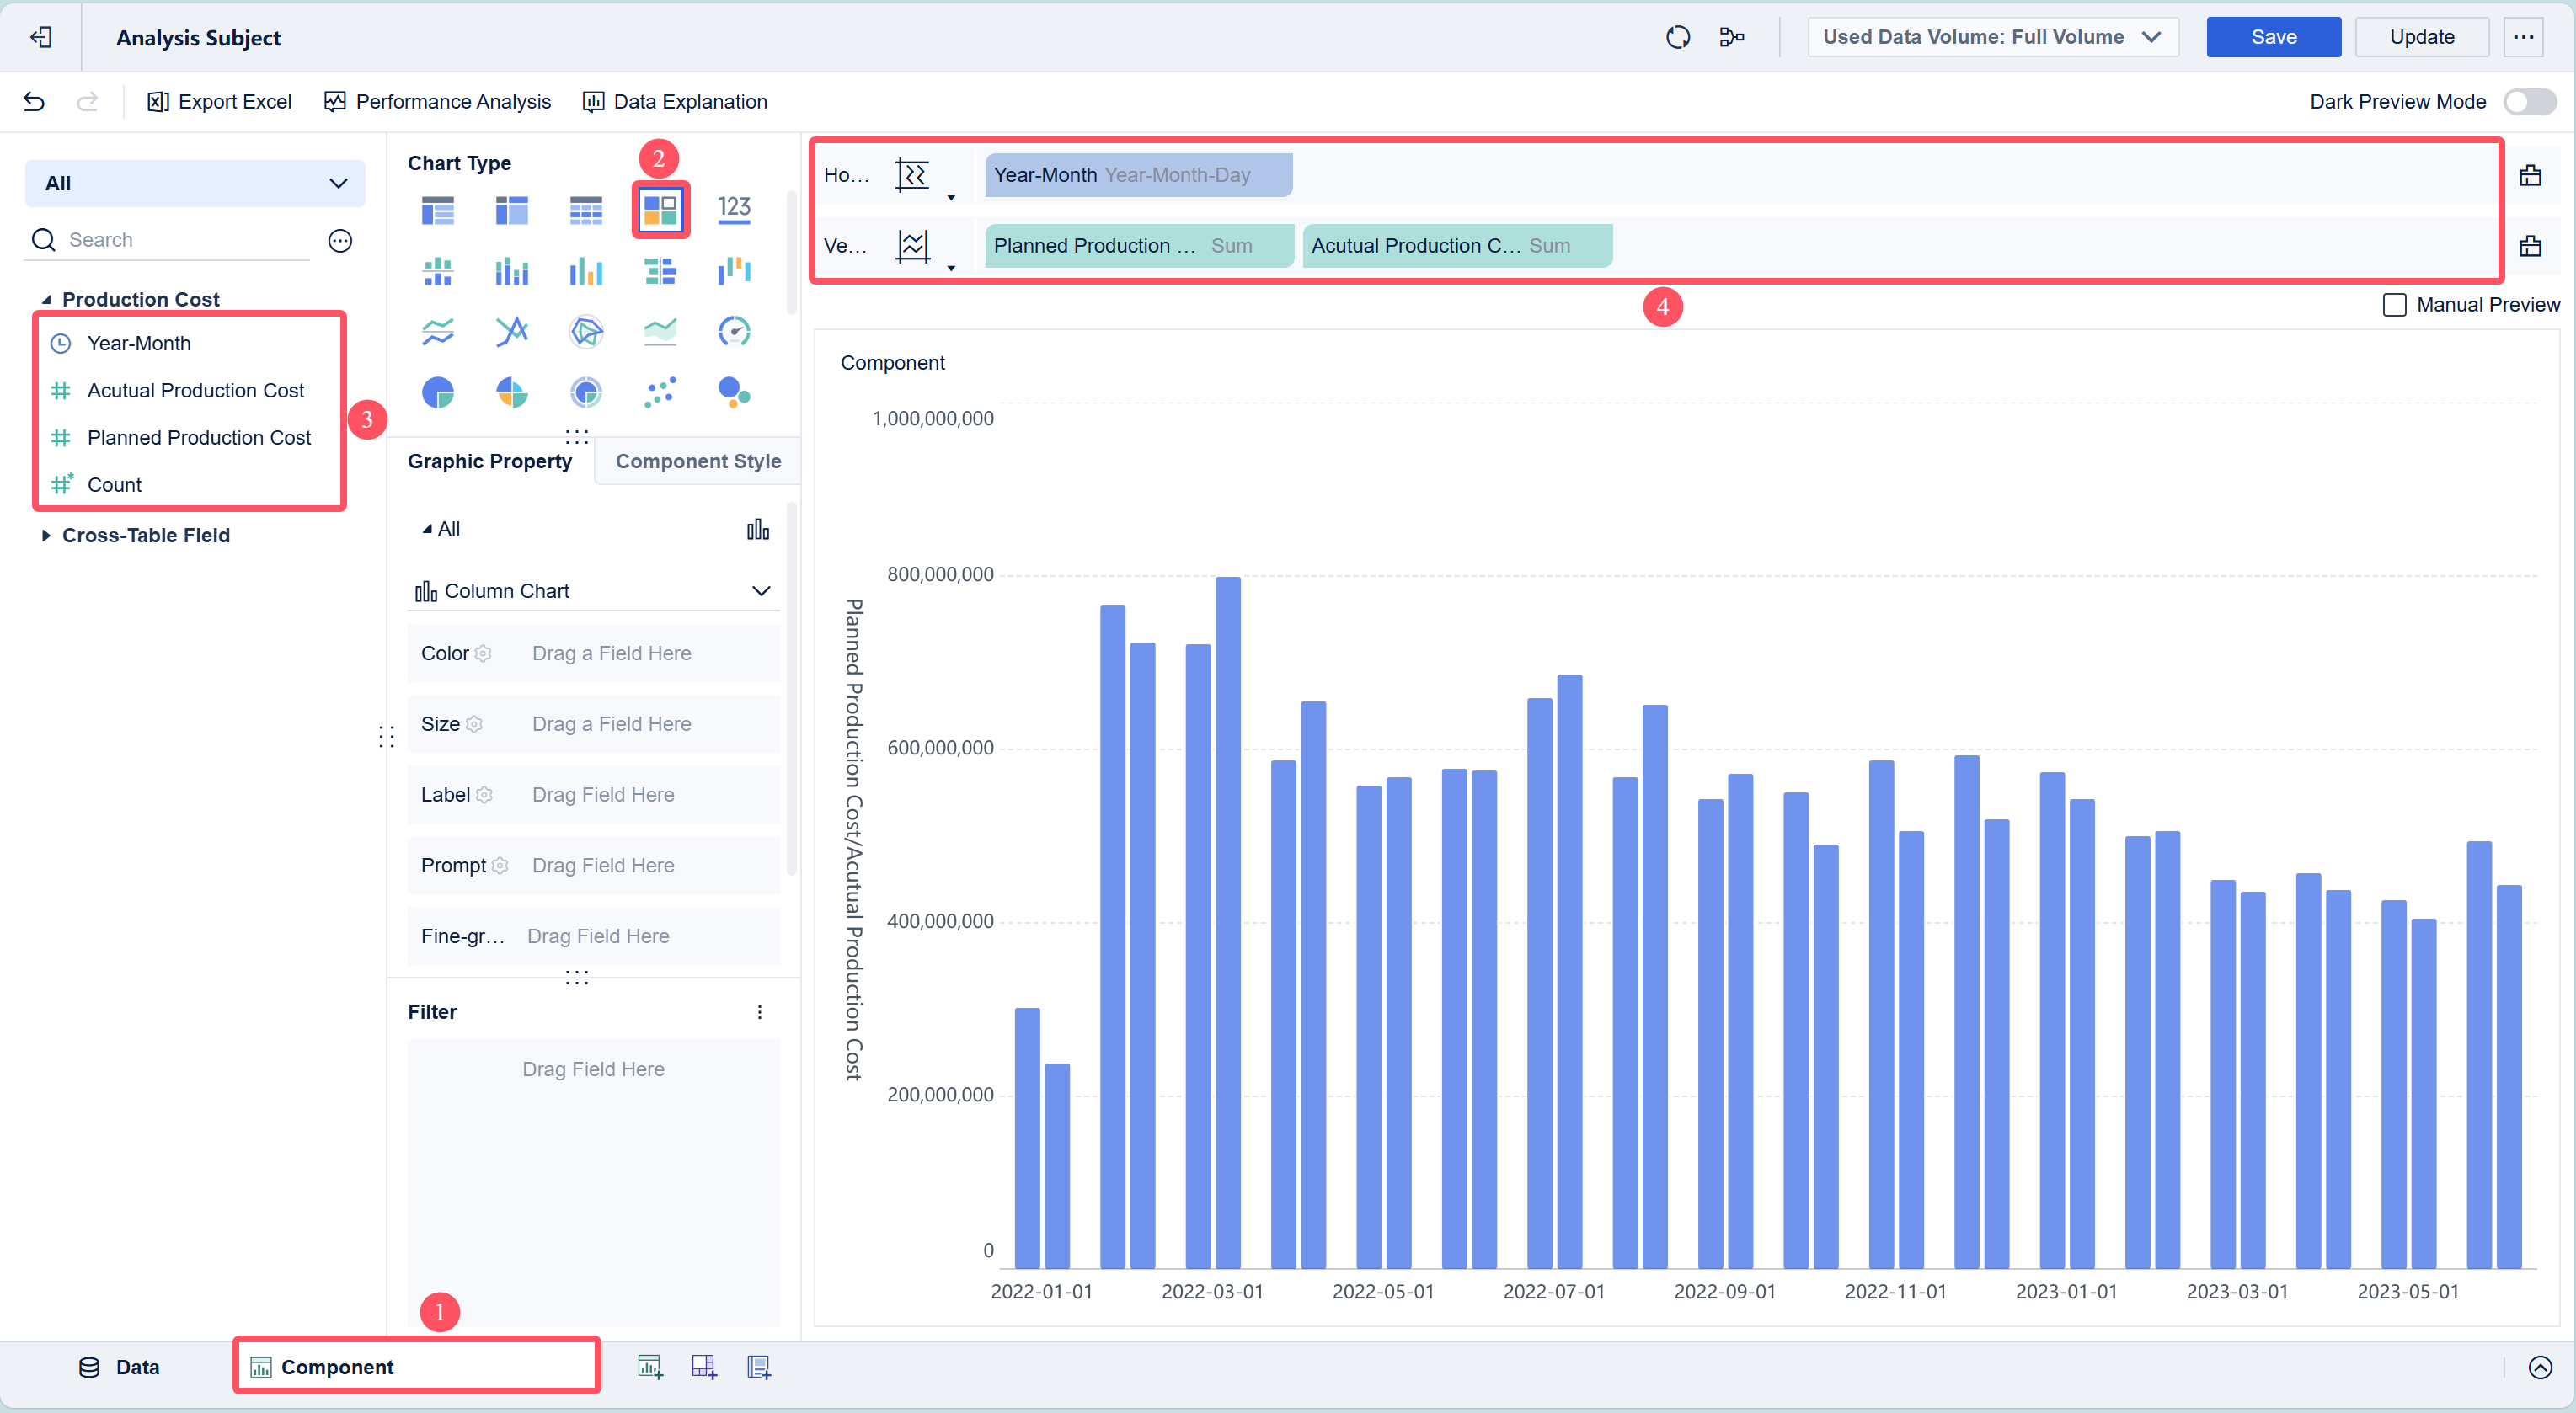This screenshot has width=2576, height=1413.
Task: Click the blue Save button
Action: 2272,37
